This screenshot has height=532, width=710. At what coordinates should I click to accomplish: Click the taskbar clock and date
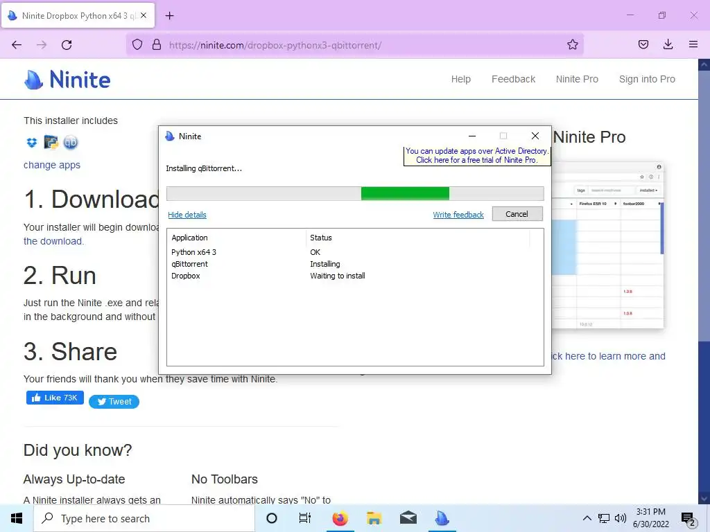pyautogui.click(x=650, y=518)
